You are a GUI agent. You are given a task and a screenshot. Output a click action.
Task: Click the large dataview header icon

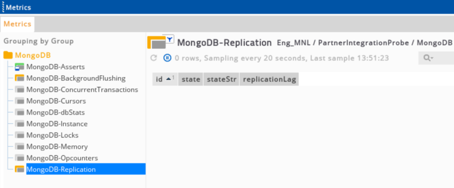[156, 43]
